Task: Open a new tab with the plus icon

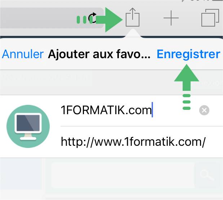Action: click(171, 18)
